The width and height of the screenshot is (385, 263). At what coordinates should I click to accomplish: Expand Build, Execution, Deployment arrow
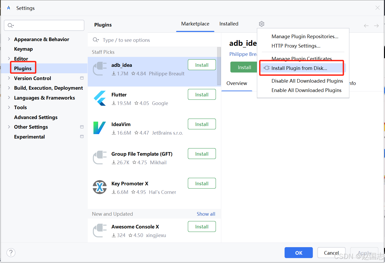(x=9, y=88)
